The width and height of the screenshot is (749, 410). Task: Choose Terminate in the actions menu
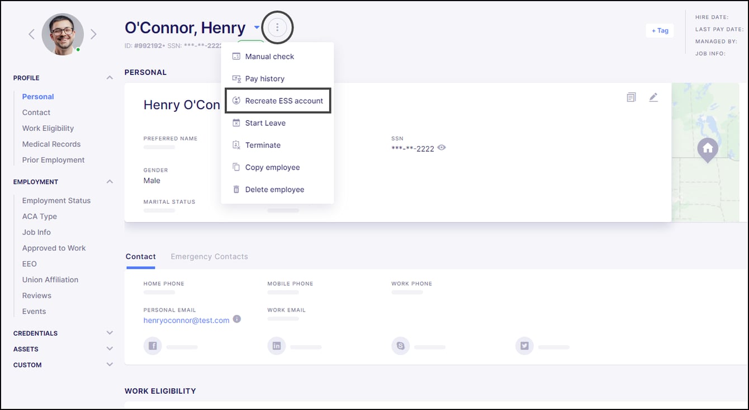point(263,145)
